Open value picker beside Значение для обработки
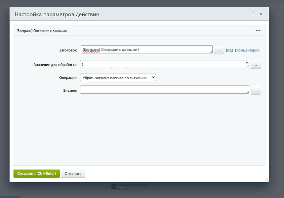Viewport: 284px width, 198px height. 256,65
